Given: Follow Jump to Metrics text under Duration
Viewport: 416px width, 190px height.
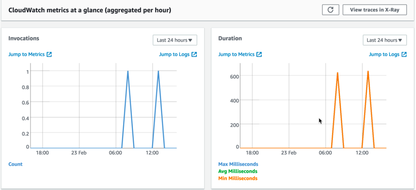Looking at the screenshot, I should [236, 55].
